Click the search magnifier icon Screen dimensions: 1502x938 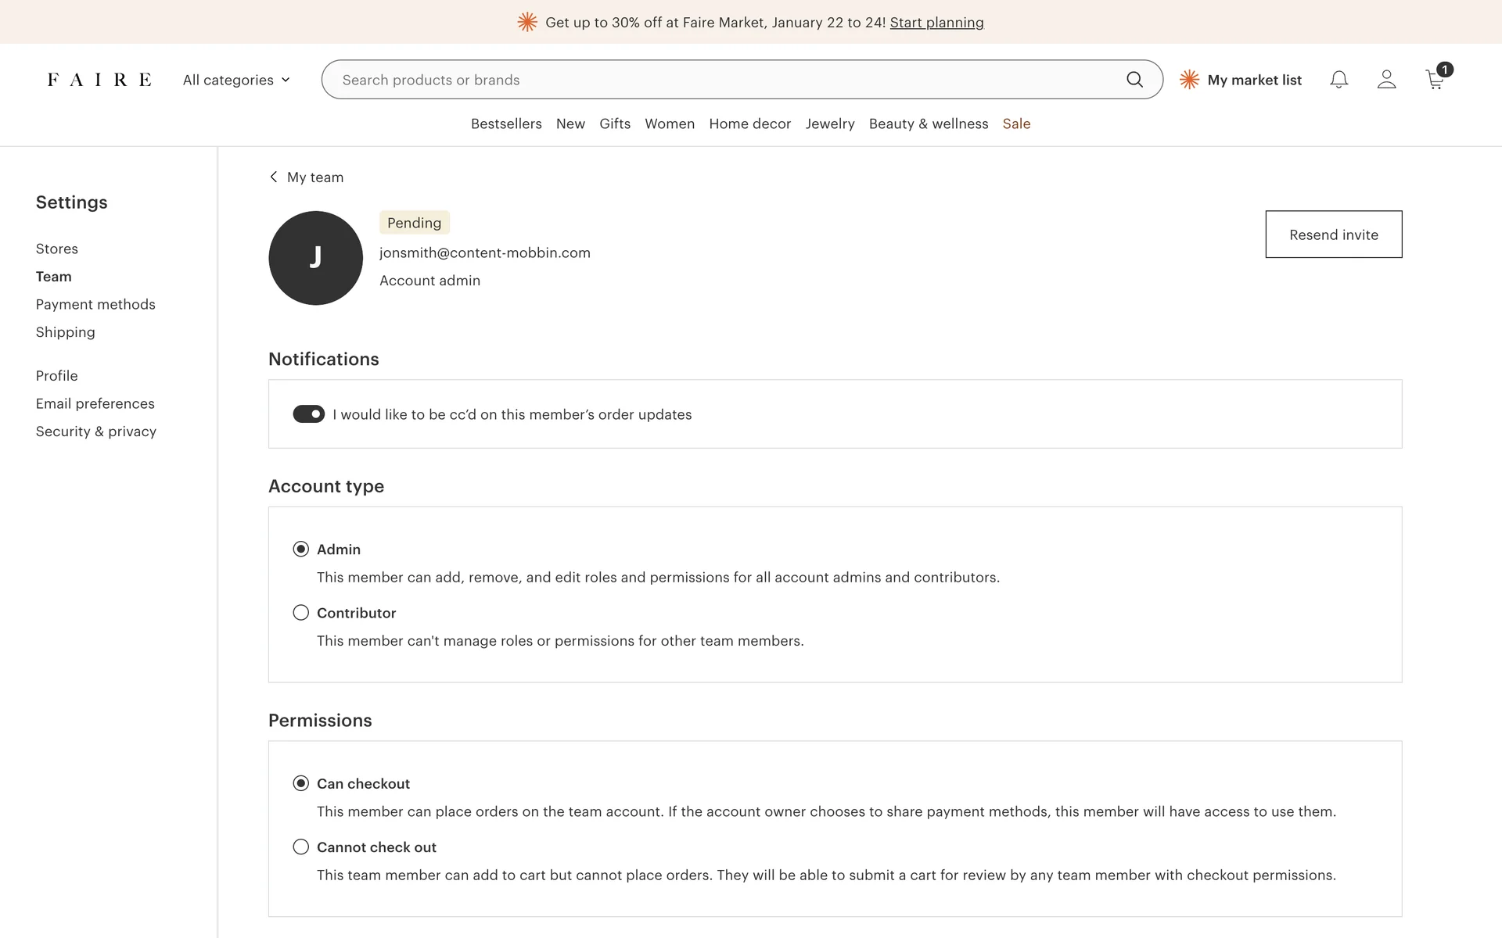pos(1134,80)
